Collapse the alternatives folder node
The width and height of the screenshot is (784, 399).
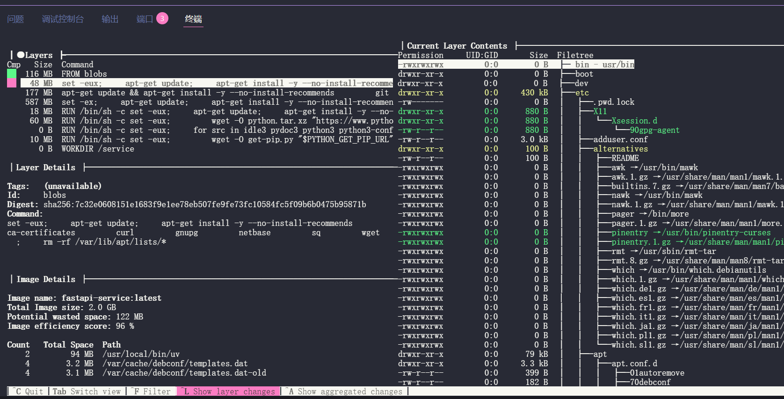tap(620, 149)
